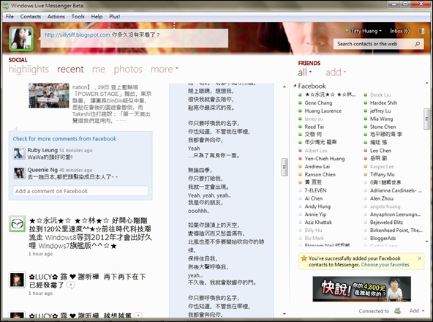Click the Windows Live Messenger title icon
Viewport: 433px width, 322px height.
click(x=5, y=5)
